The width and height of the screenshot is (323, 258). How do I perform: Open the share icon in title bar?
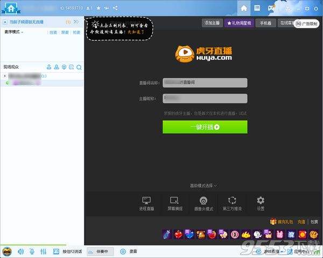[115, 8]
